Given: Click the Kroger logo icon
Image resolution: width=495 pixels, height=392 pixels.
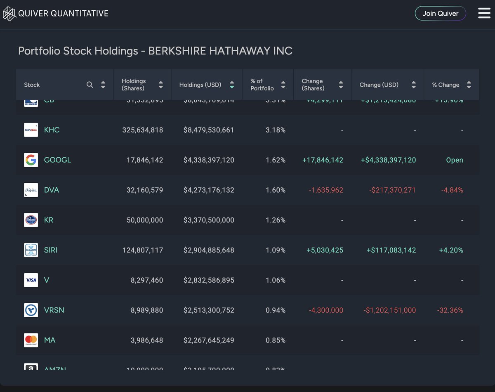Looking at the screenshot, I should coord(31,220).
